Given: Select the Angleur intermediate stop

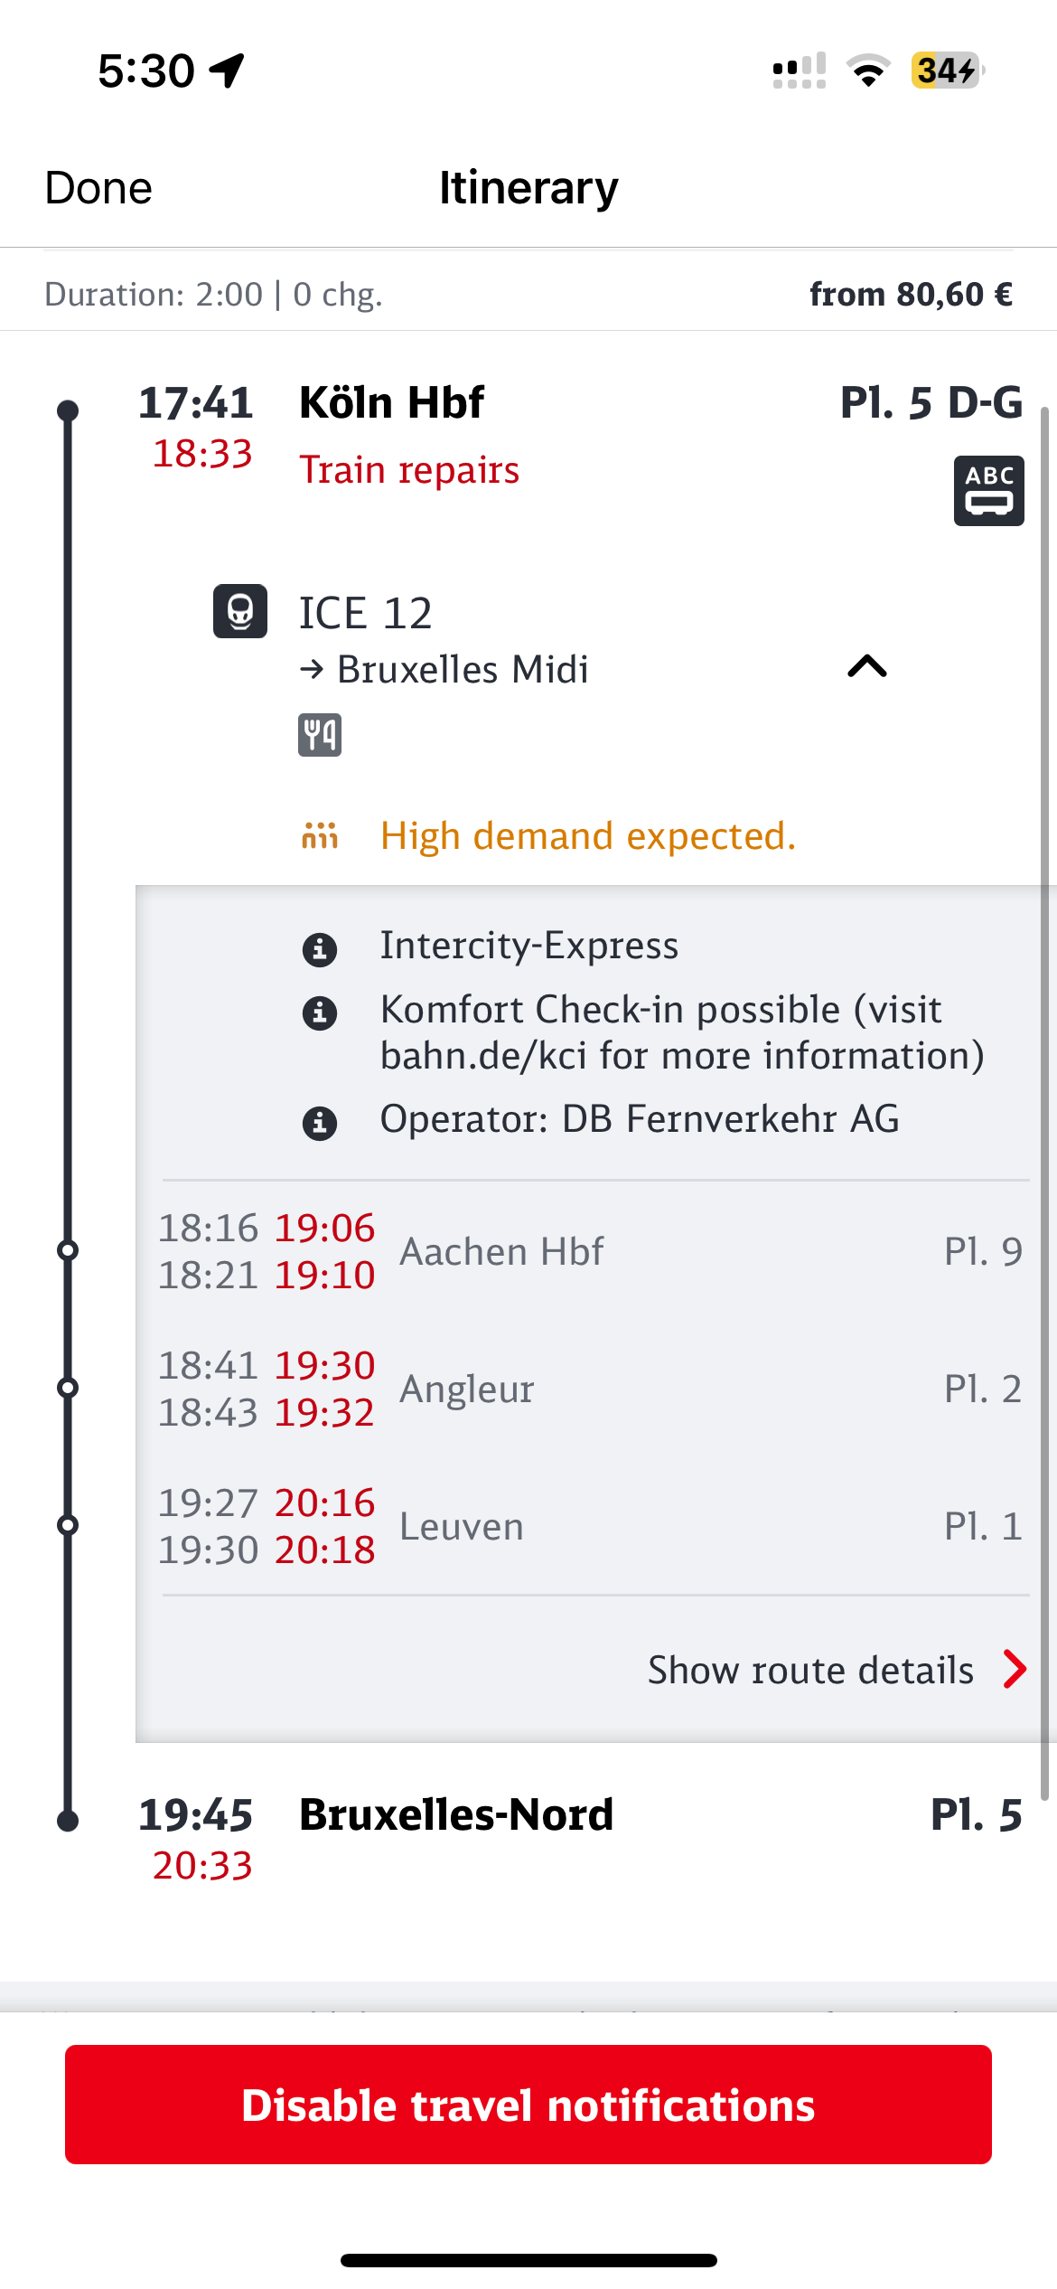Looking at the screenshot, I should (x=467, y=1389).
